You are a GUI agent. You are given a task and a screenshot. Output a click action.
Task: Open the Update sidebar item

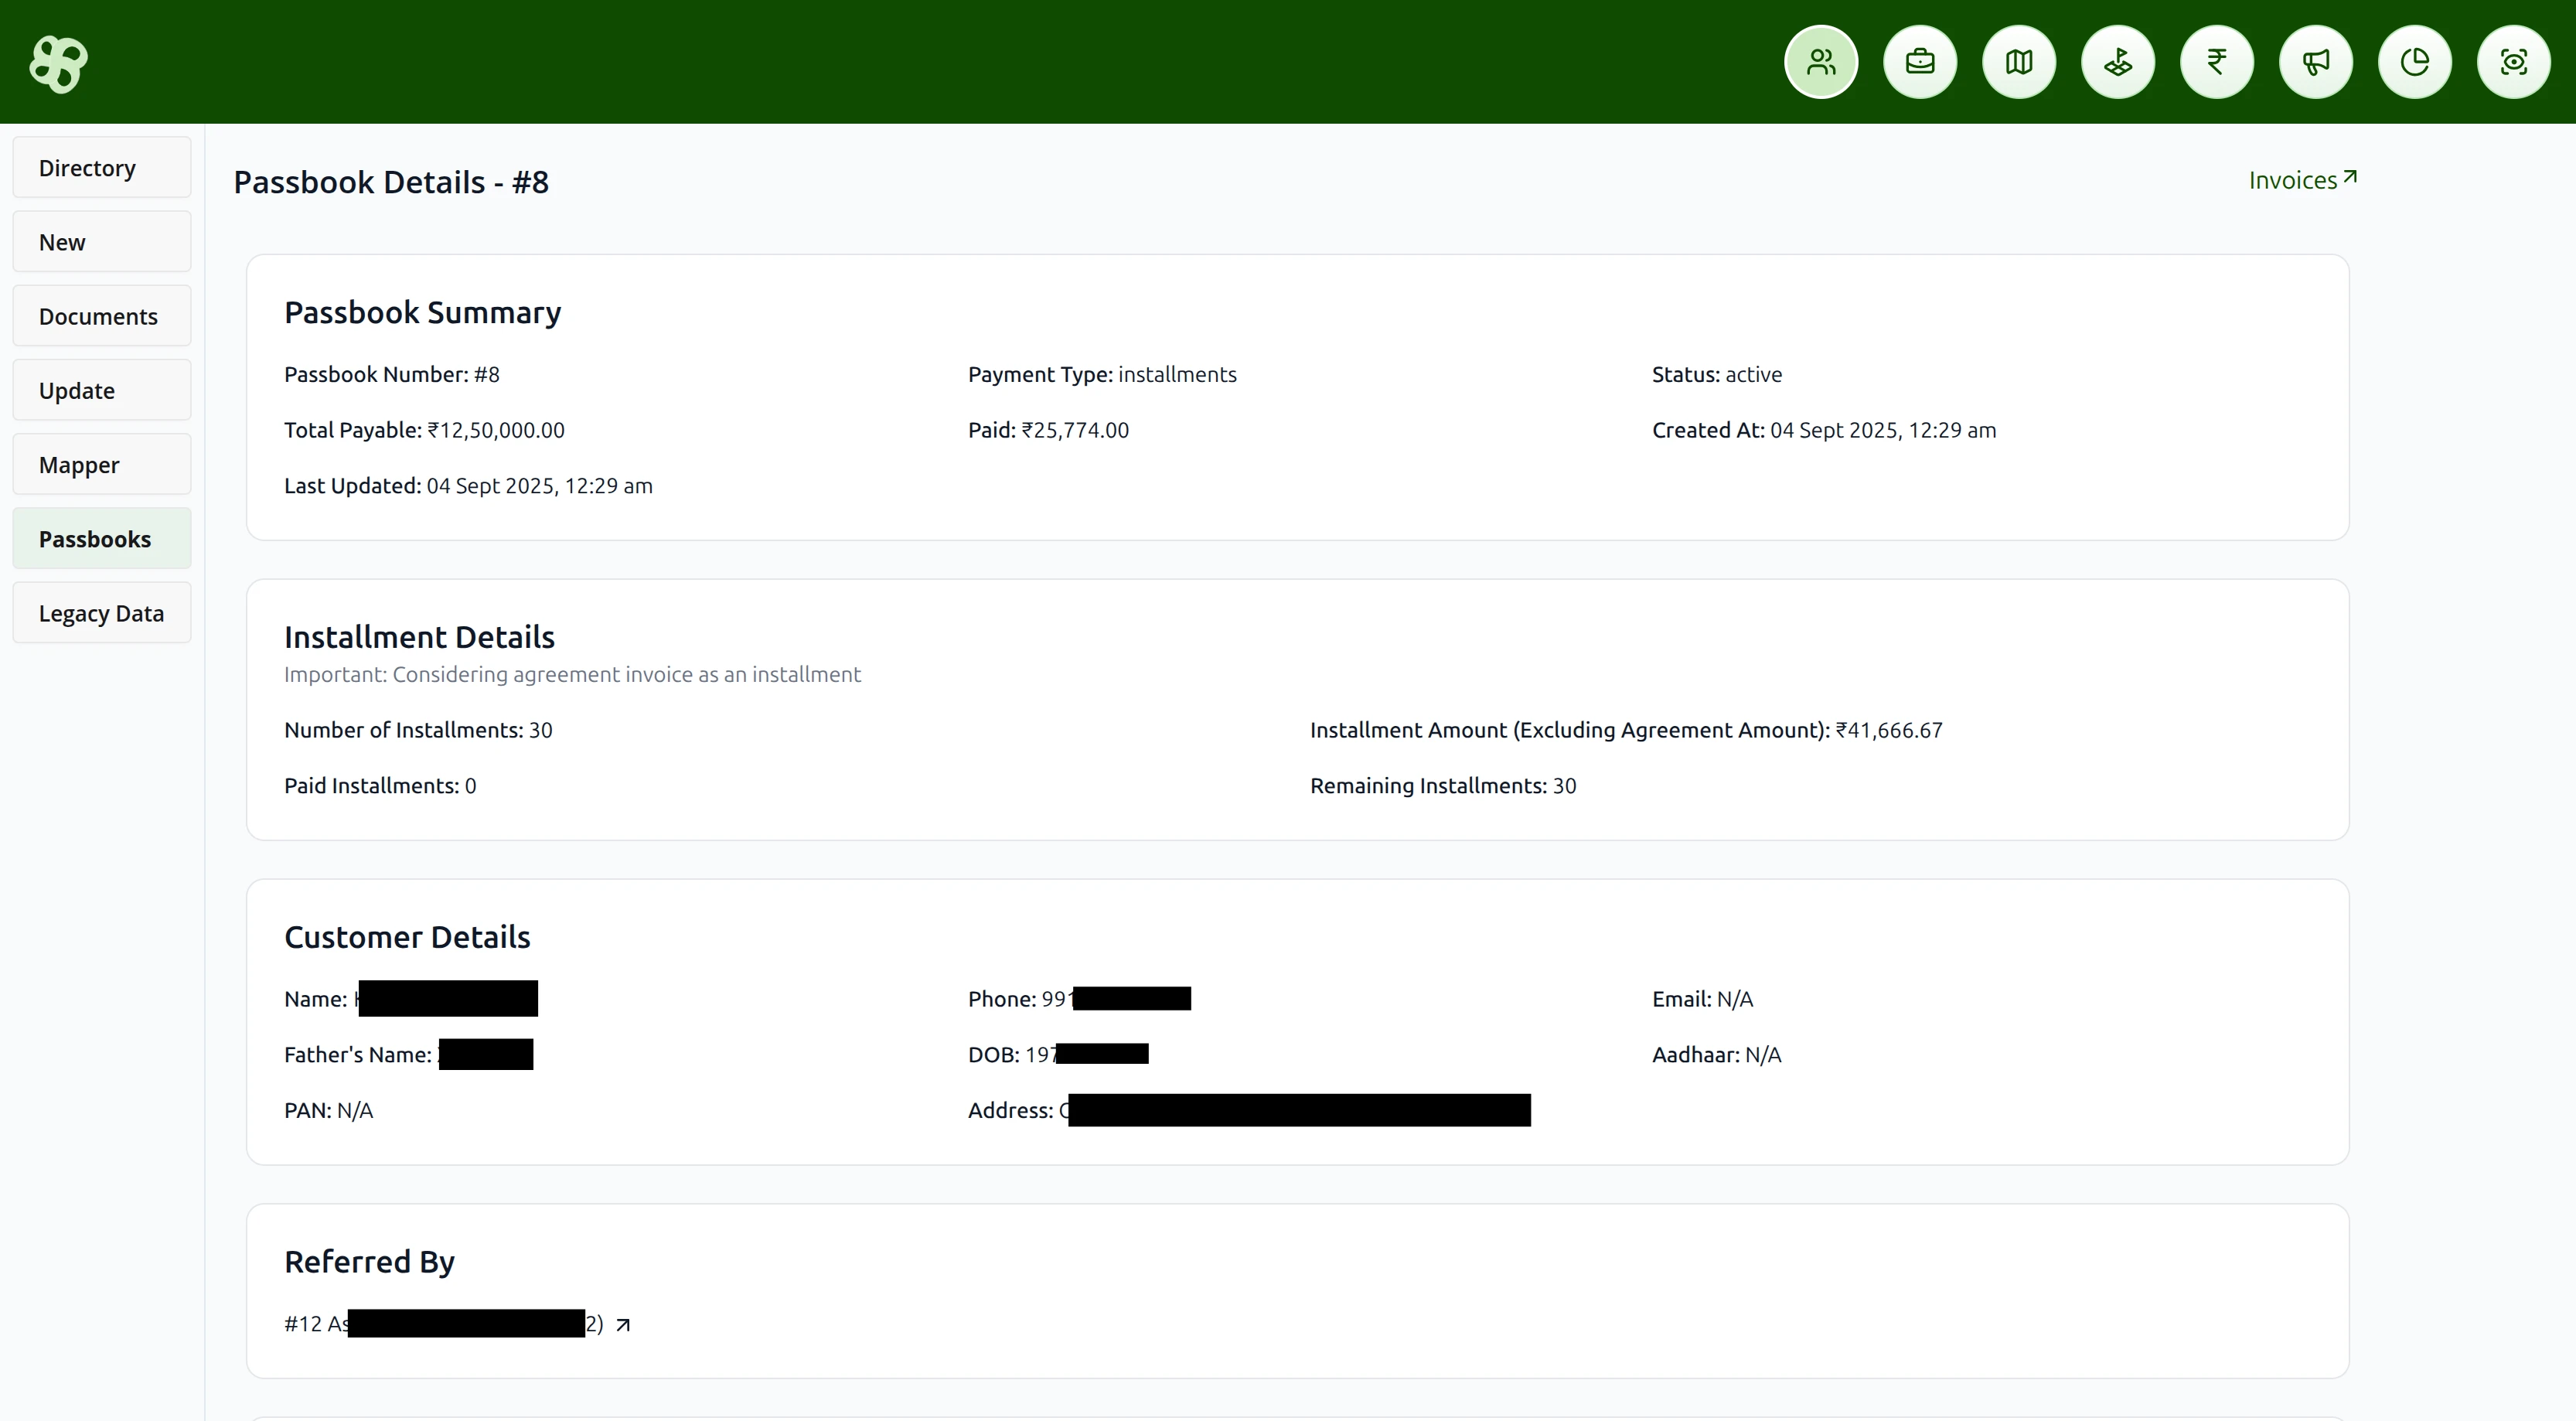coord(101,390)
